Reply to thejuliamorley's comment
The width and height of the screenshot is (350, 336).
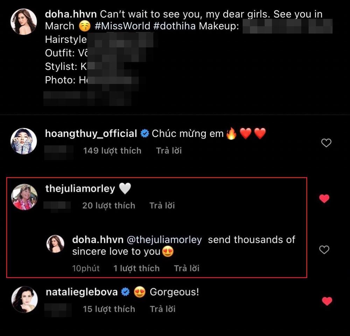(x=162, y=205)
